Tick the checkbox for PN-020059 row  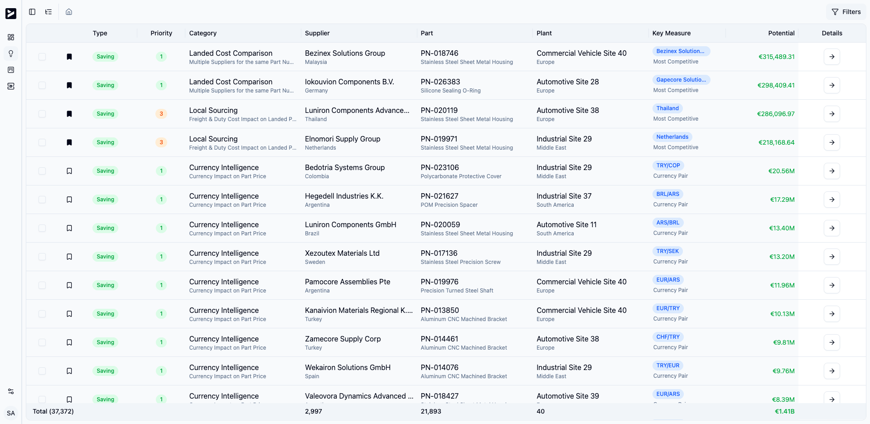tap(42, 228)
